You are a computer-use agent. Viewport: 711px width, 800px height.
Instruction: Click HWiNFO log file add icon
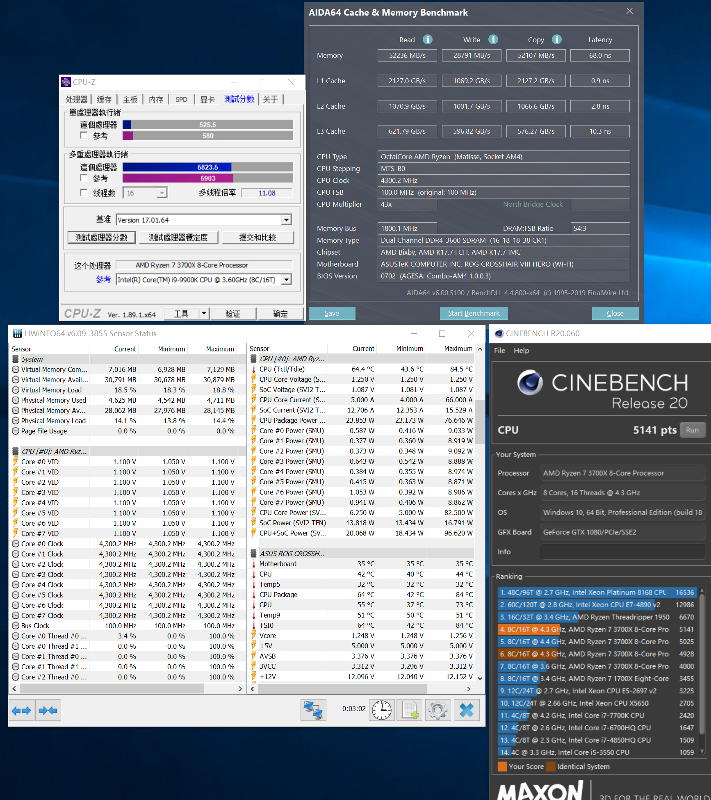pos(410,710)
